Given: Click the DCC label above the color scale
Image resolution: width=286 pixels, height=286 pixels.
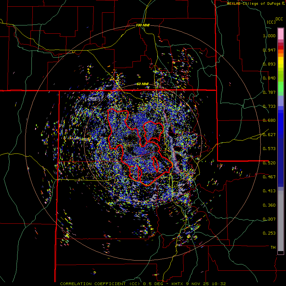Looking at the screenshot, I should click(x=279, y=19).
